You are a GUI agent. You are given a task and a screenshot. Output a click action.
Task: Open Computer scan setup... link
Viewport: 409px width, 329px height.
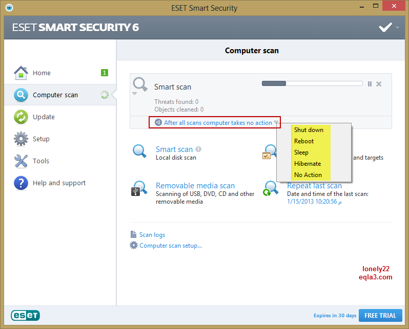coord(171,246)
